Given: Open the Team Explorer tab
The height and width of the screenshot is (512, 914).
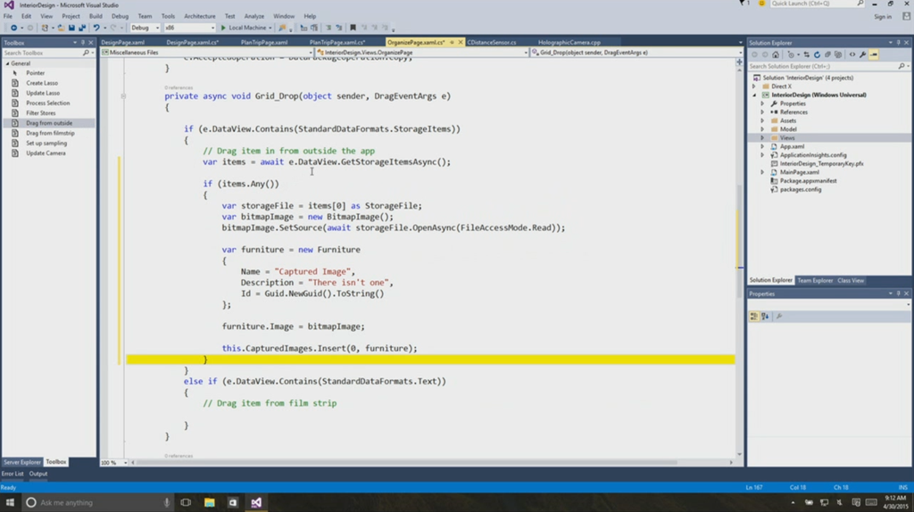Looking at the screenshot, I should pos(815,281).
